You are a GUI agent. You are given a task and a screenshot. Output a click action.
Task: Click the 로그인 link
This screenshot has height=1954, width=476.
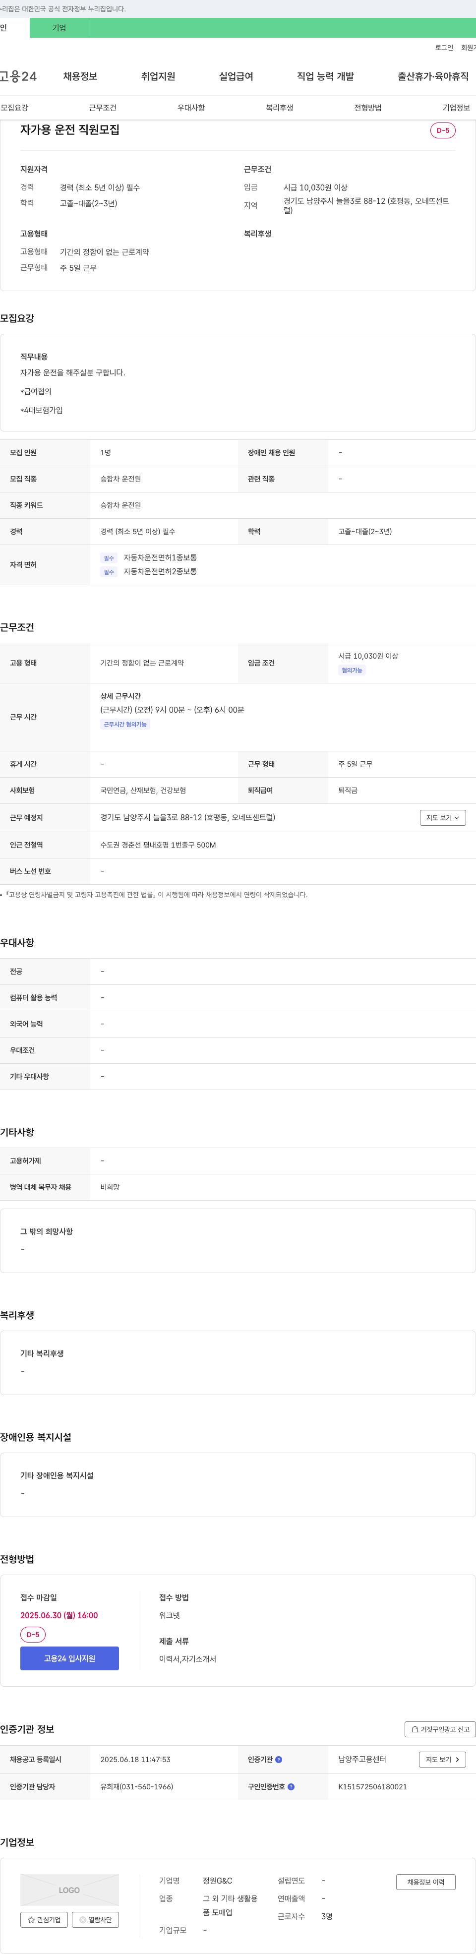(444, 48)
